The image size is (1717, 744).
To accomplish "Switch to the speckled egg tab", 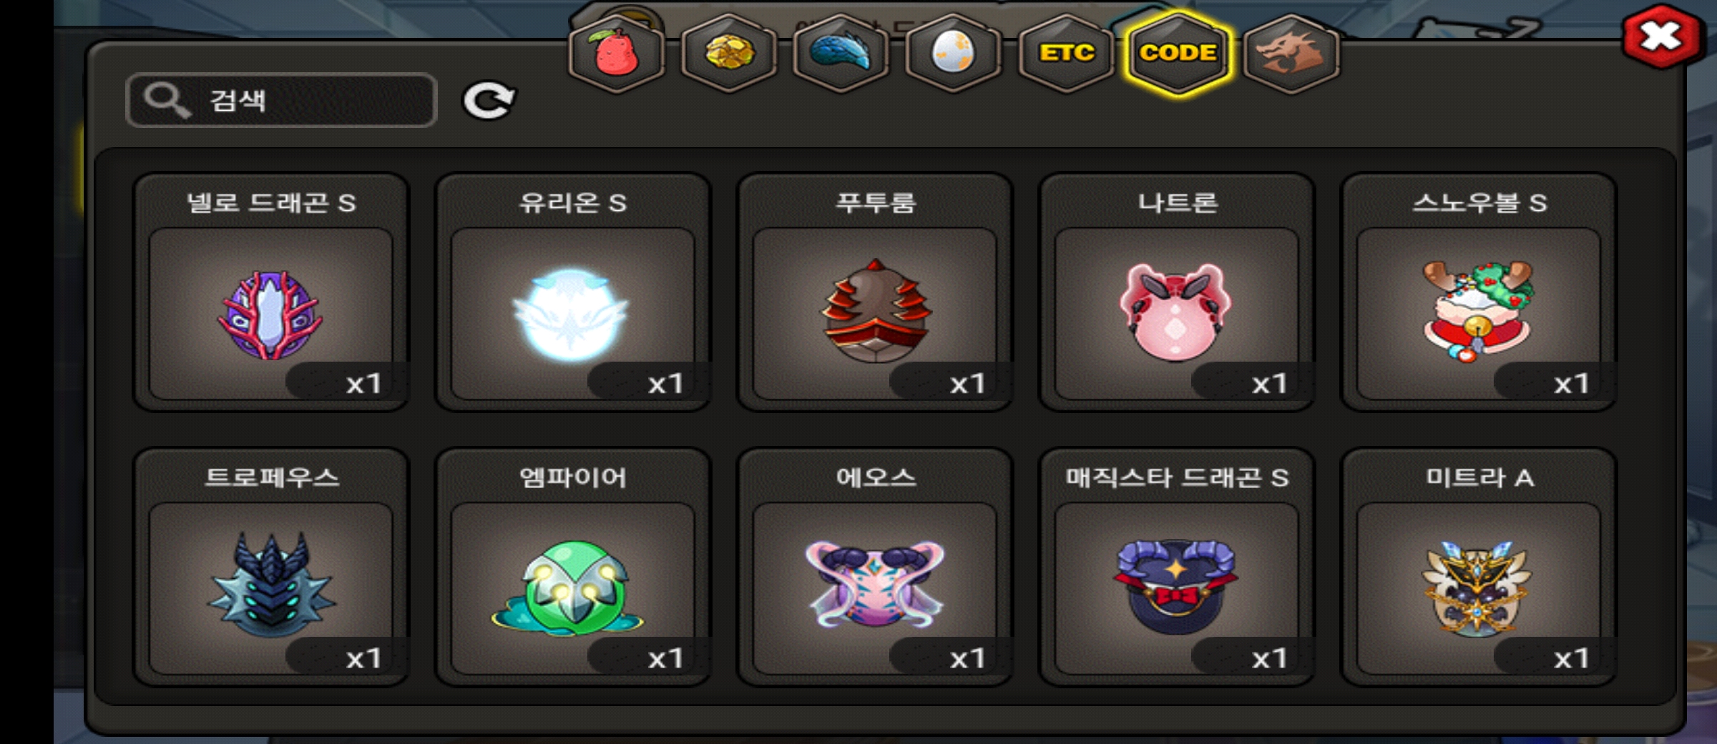I will pos(954,54).
